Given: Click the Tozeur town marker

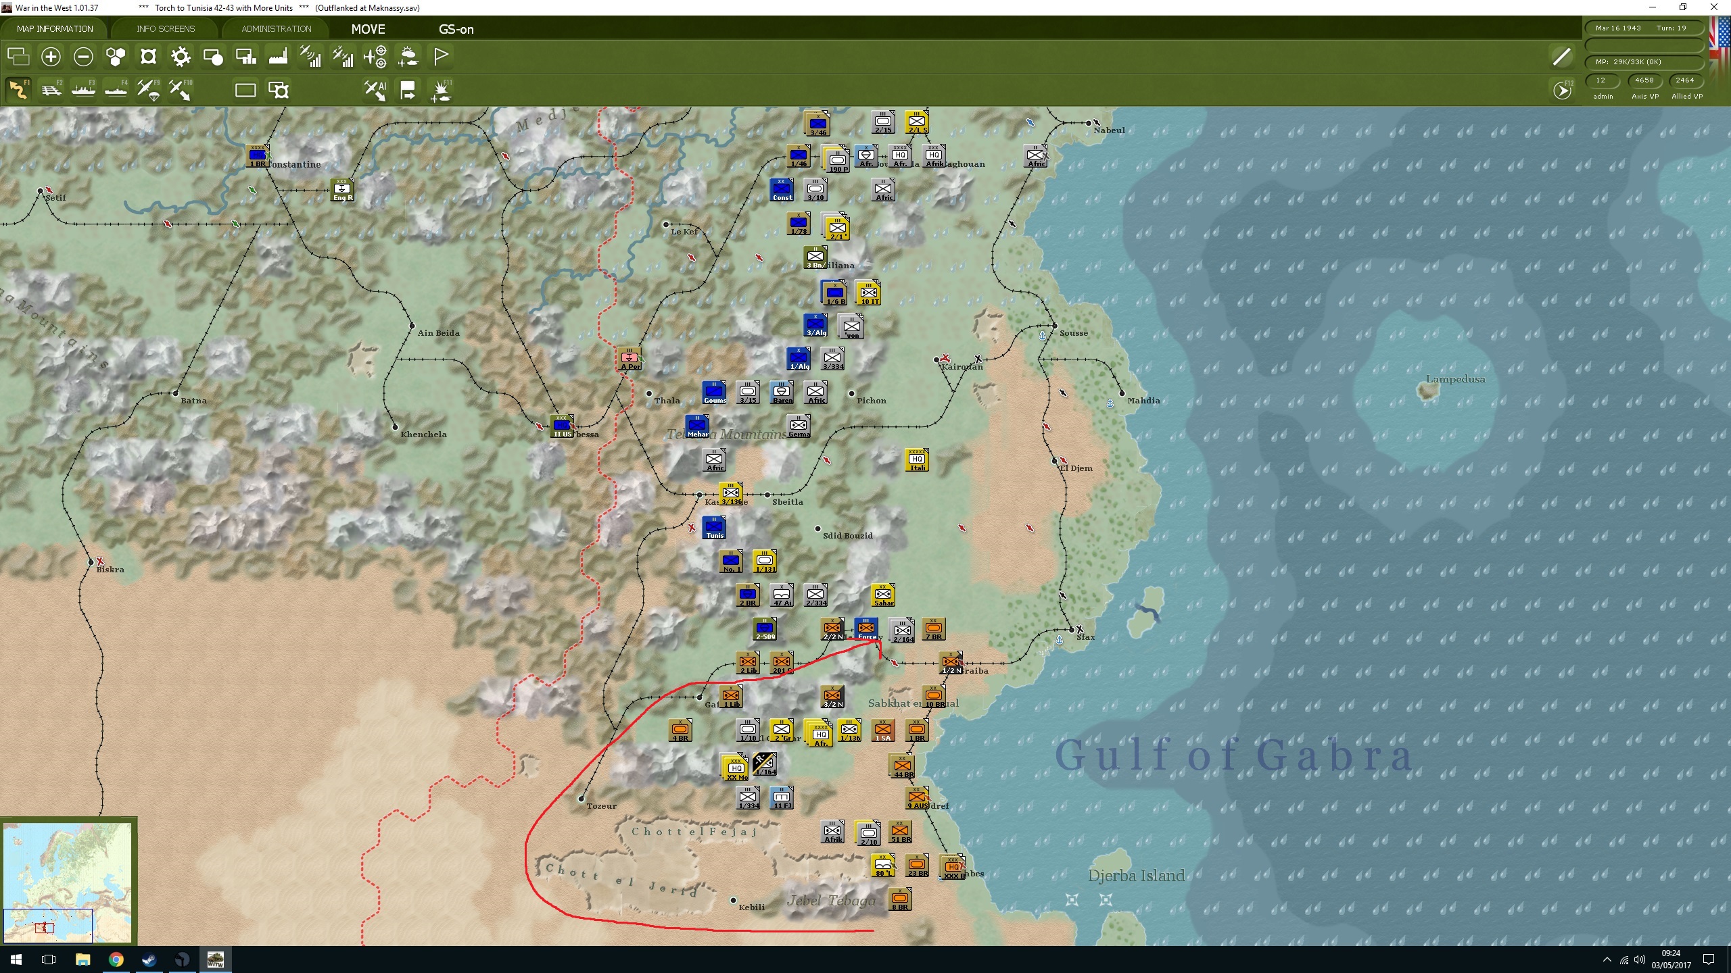Looking at the screenshot, I should click(581, 799).
